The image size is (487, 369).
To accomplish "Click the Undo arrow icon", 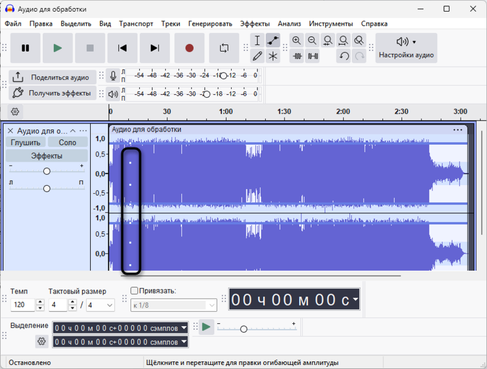I will click(344, 56).
